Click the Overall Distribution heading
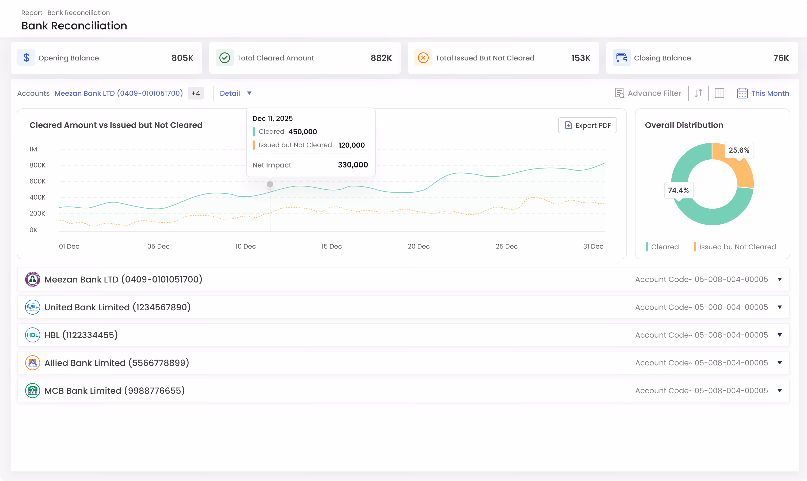This screenshot has height=481, width=807. coord(684,125)
